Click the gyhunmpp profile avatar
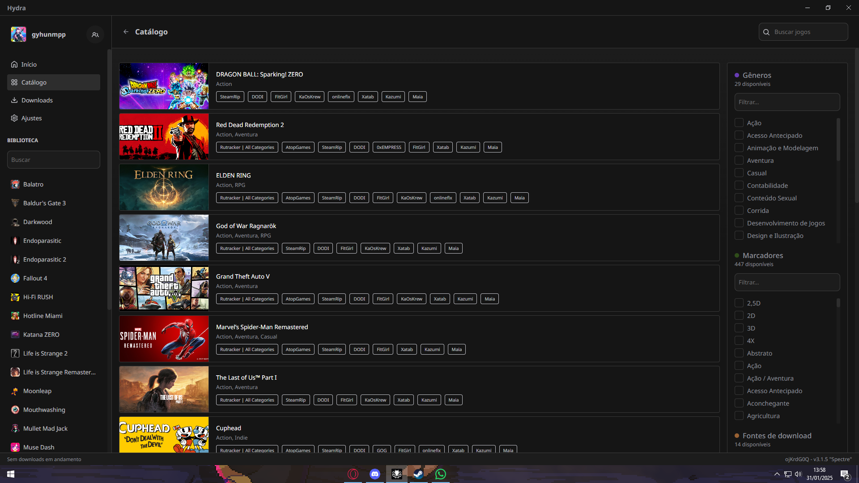 [x=18, y=34]
